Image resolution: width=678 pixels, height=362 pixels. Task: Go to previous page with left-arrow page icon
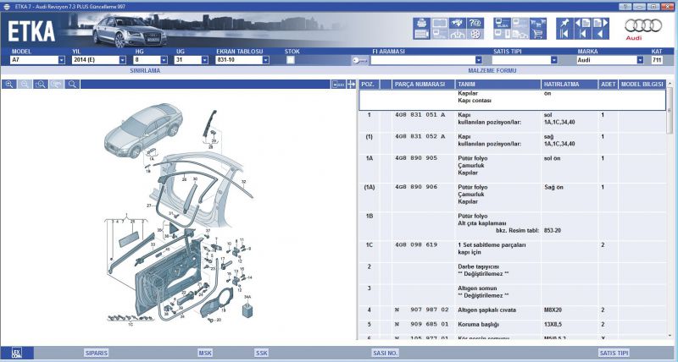(582, 23)
